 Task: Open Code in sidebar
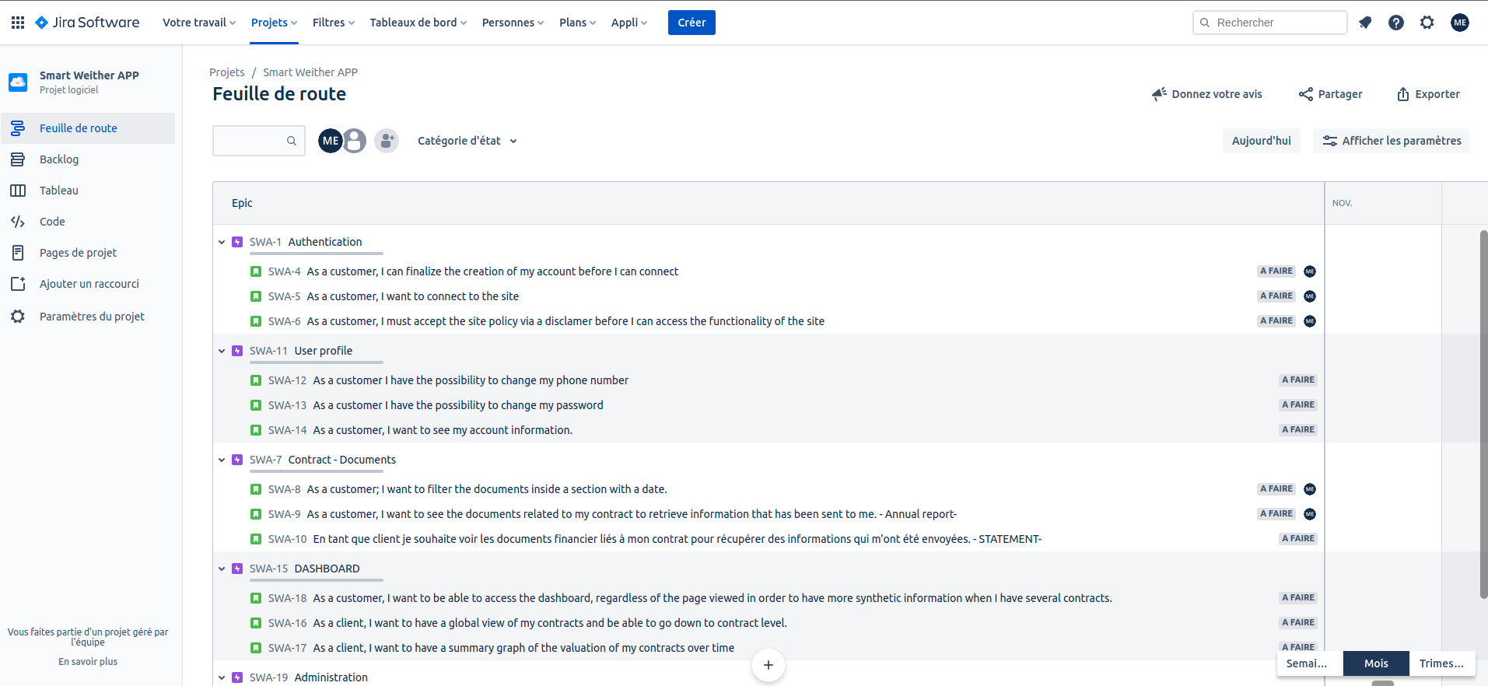(x=88, y=222)
